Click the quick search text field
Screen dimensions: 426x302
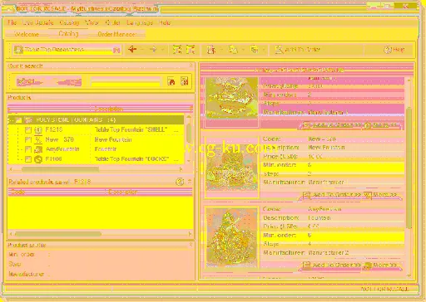click(126, 81)
